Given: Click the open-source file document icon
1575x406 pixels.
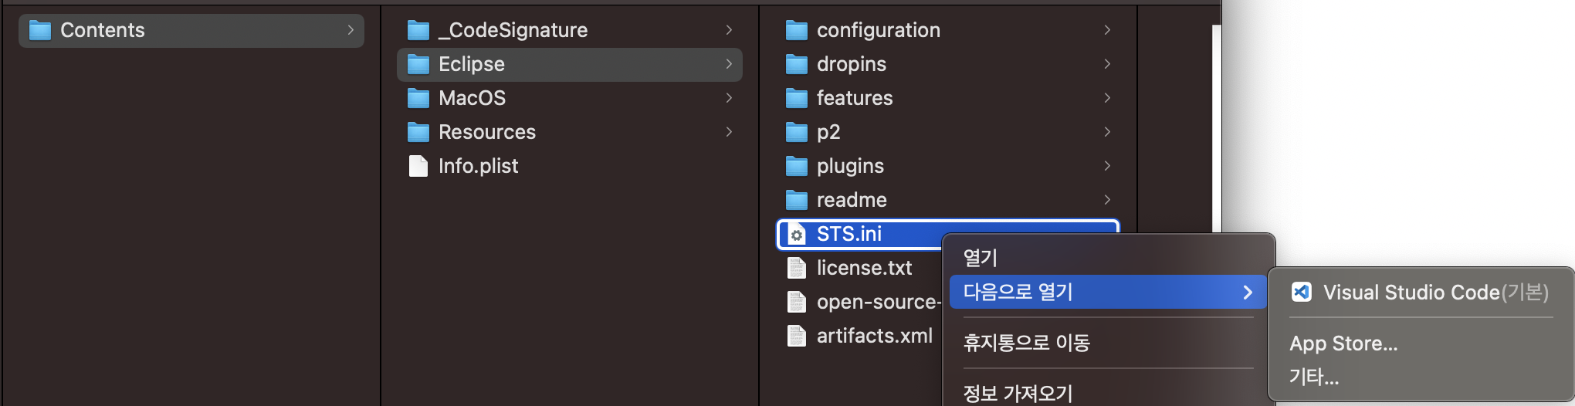Looking at the screenshot, I should tap(797, 302).
